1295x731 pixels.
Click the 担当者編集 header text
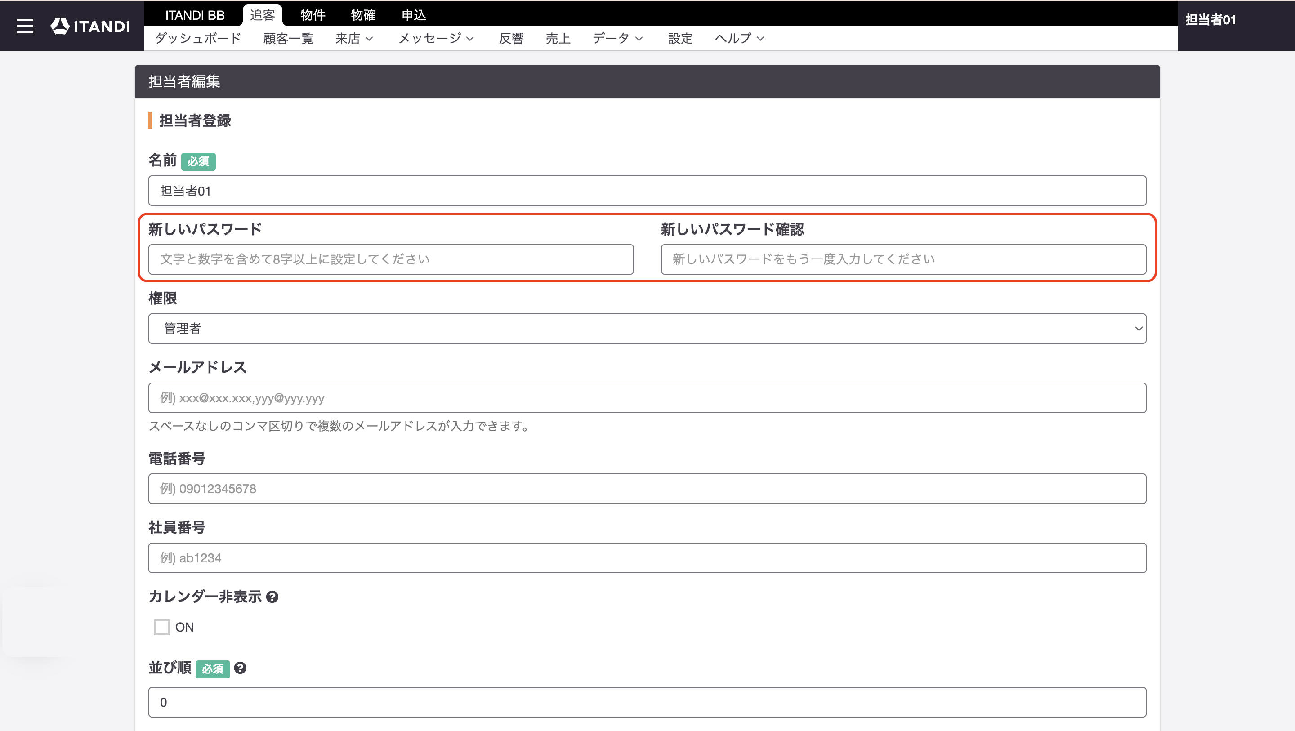[184, 81]
